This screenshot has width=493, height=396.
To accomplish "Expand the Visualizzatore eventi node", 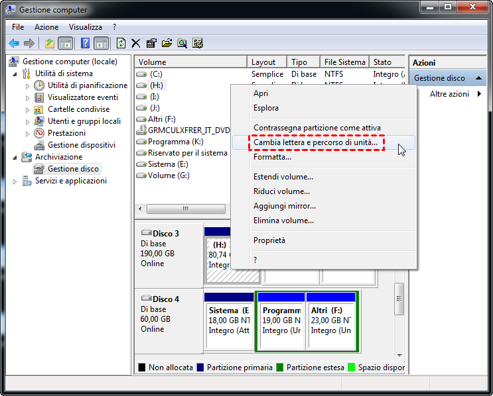I will coord(27,98).
